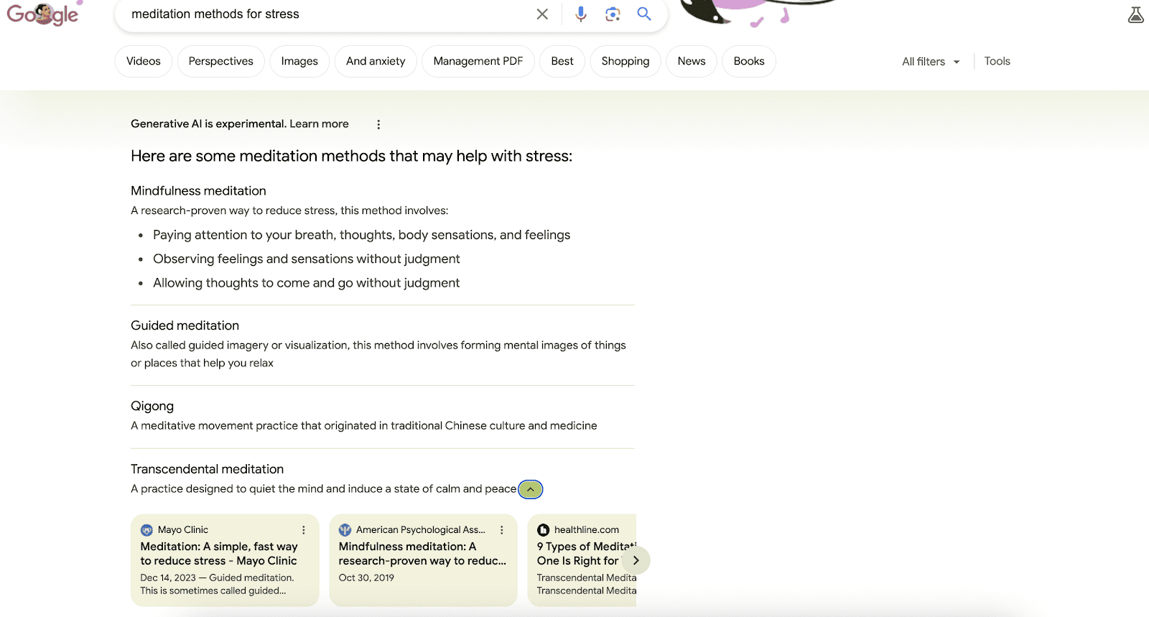Click 'Here are some meditation methods' headline

(351, 157)
